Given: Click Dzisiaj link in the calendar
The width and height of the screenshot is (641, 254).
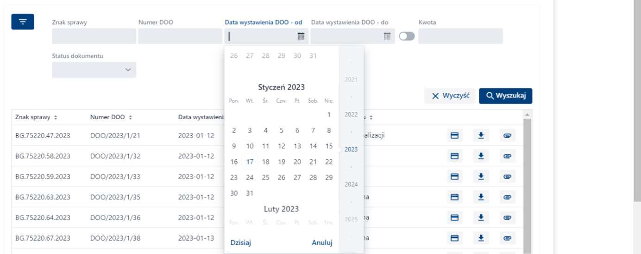Looking at the screenshot, I should point(241,242).
